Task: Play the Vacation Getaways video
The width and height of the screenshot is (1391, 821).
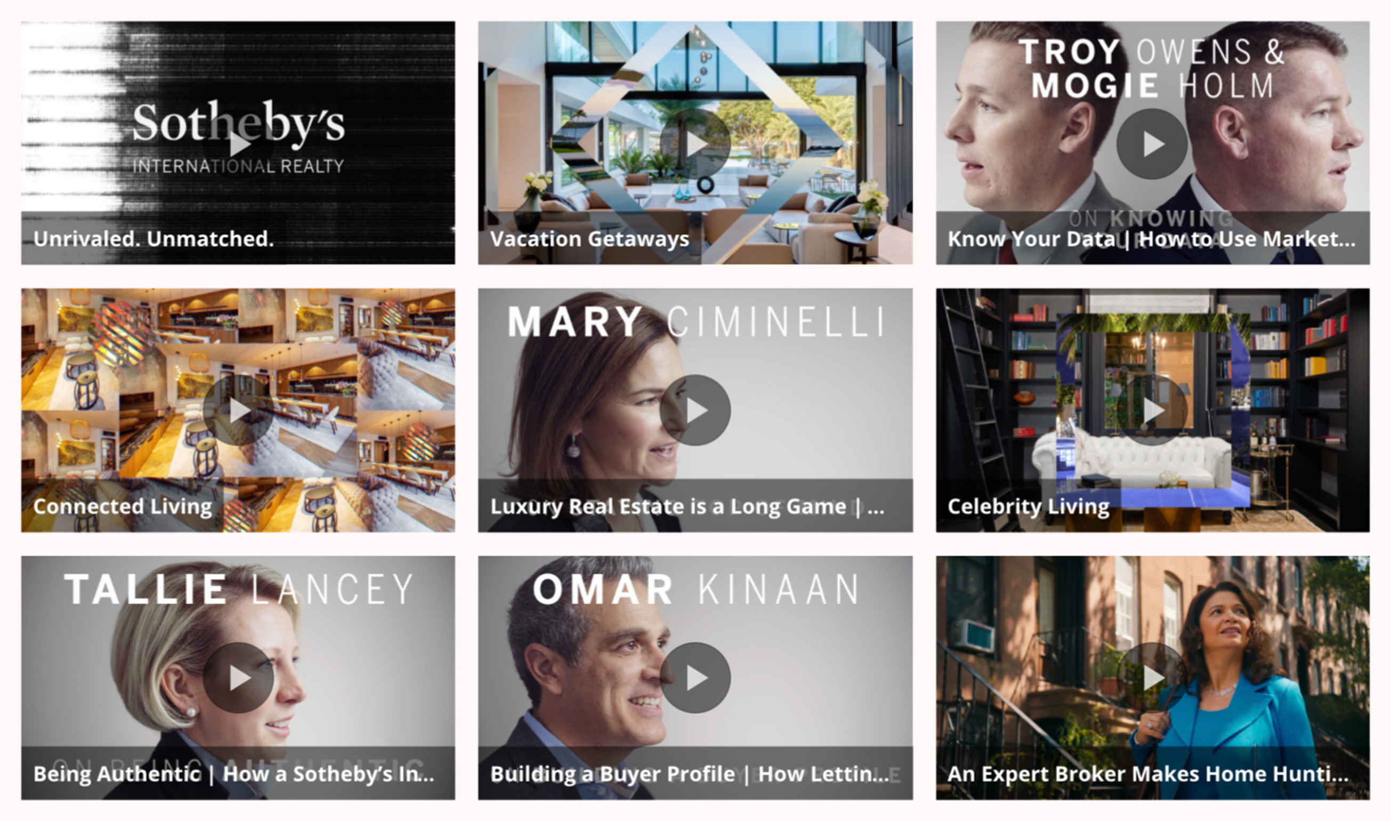Action: pos(695,144)
